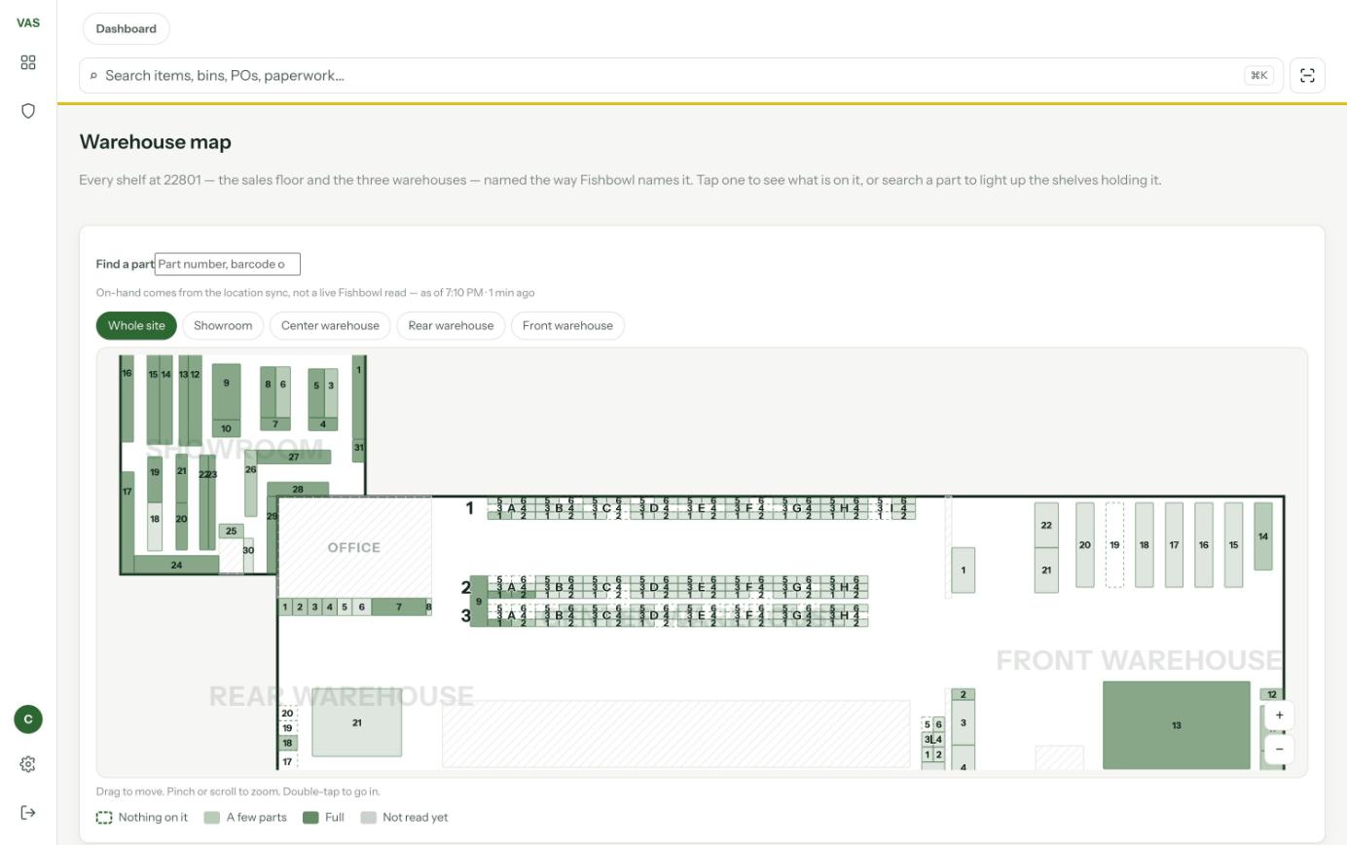Click the sign out icon

[x=28, y=813]
